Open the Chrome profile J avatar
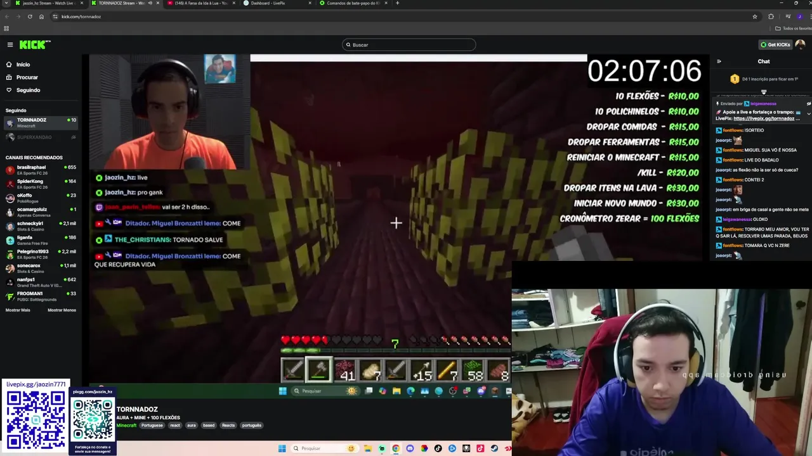This screenshot has width=812, height=456. pos(800,16)
